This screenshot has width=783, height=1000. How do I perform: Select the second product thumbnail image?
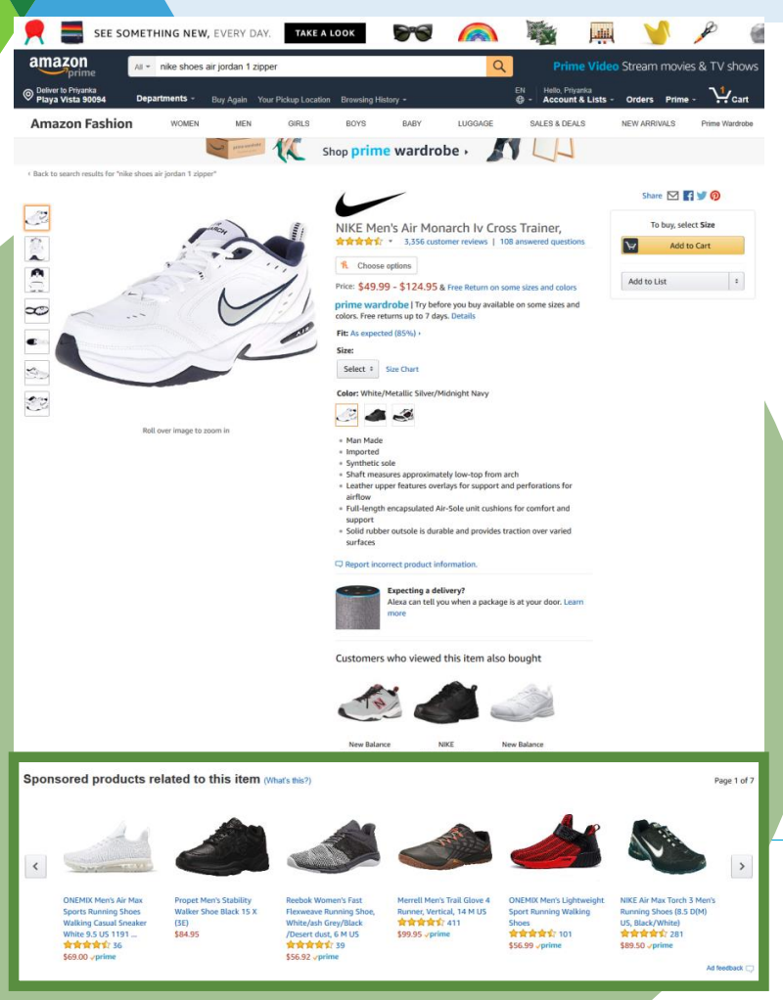click(36, 249)
